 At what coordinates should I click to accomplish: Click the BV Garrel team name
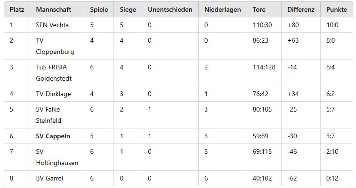tap(49, 178)
